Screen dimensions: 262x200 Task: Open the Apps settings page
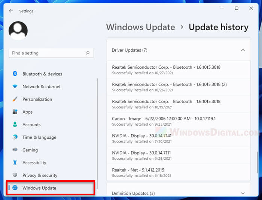[51, 112]
